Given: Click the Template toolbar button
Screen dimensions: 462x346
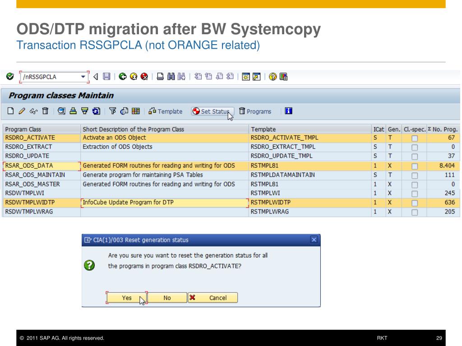Looking at the screenshot, I should pos(166,111).
